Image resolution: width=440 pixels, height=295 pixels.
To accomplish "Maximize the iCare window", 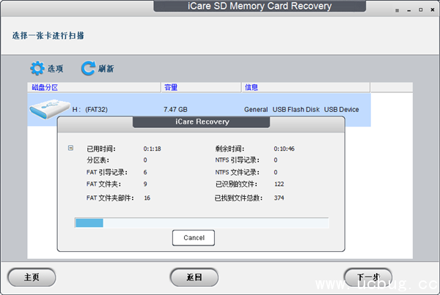I will tap(421, 10).
